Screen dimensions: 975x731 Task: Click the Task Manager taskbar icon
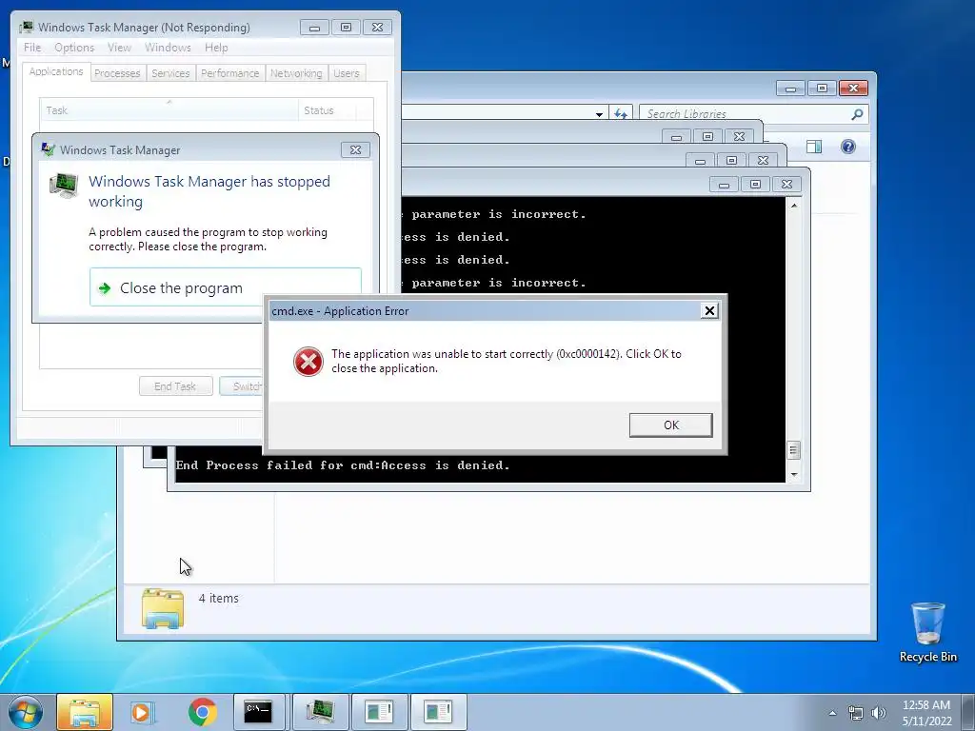click(x=320, y=712)
